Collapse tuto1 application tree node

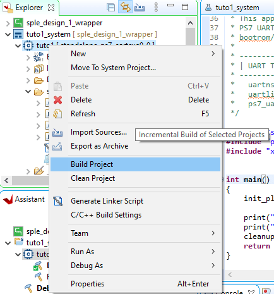(18, 46)
